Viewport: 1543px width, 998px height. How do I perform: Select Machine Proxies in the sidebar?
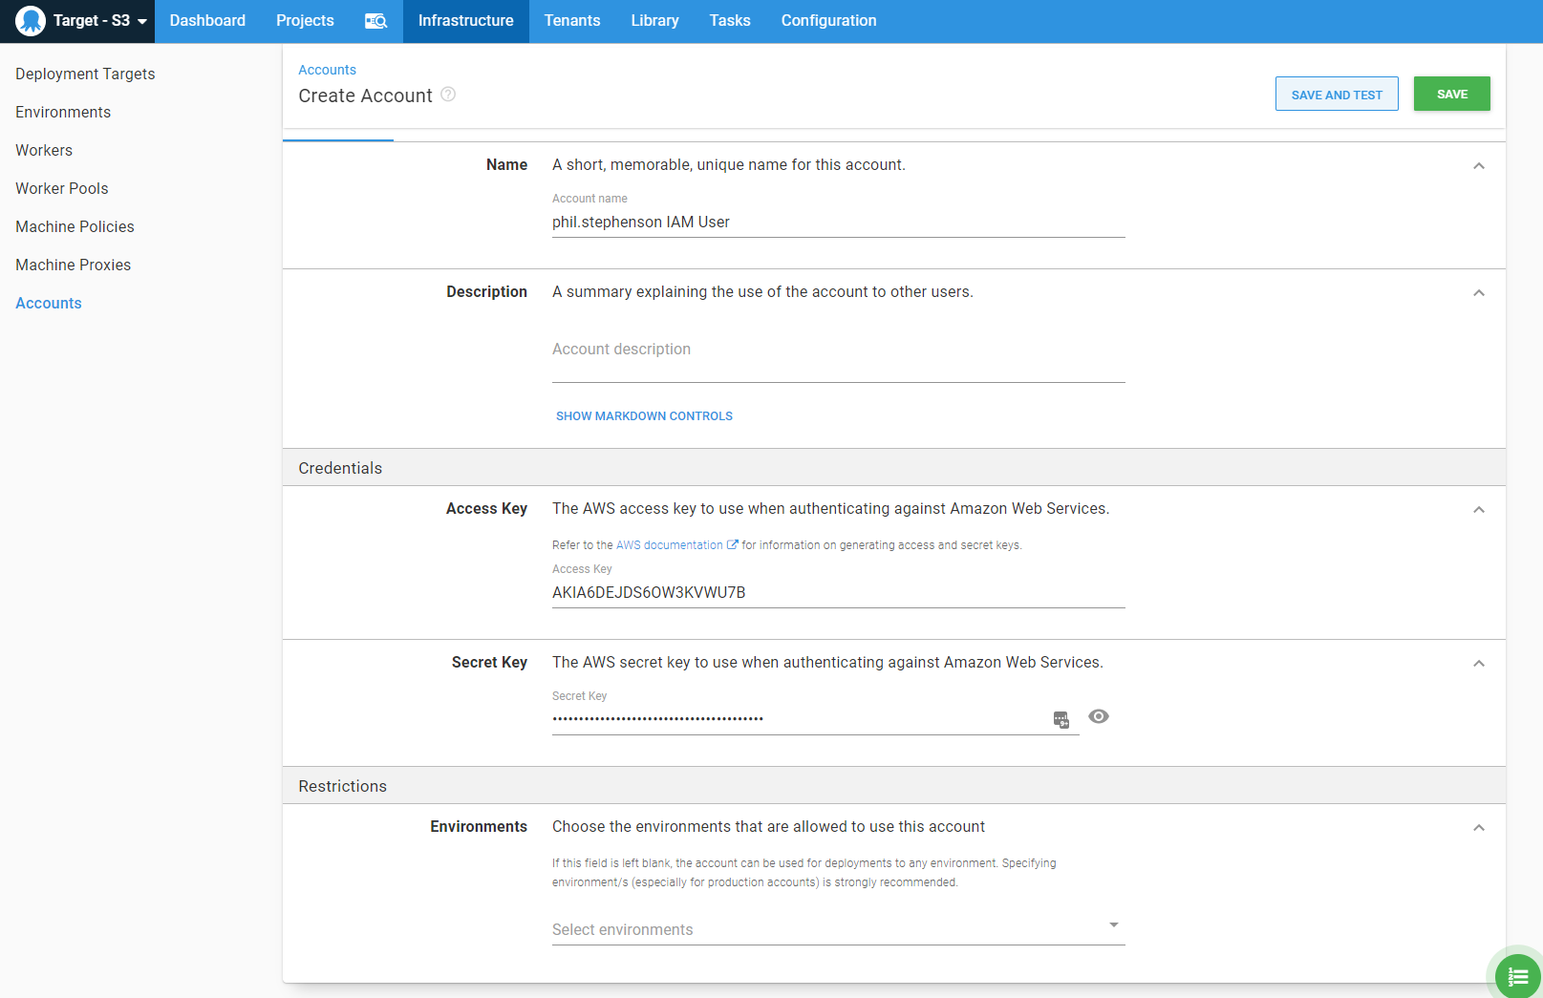(73, 265)
